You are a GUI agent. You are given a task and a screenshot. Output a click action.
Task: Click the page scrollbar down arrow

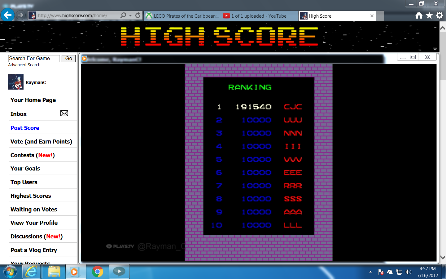[x=443, y=257]
